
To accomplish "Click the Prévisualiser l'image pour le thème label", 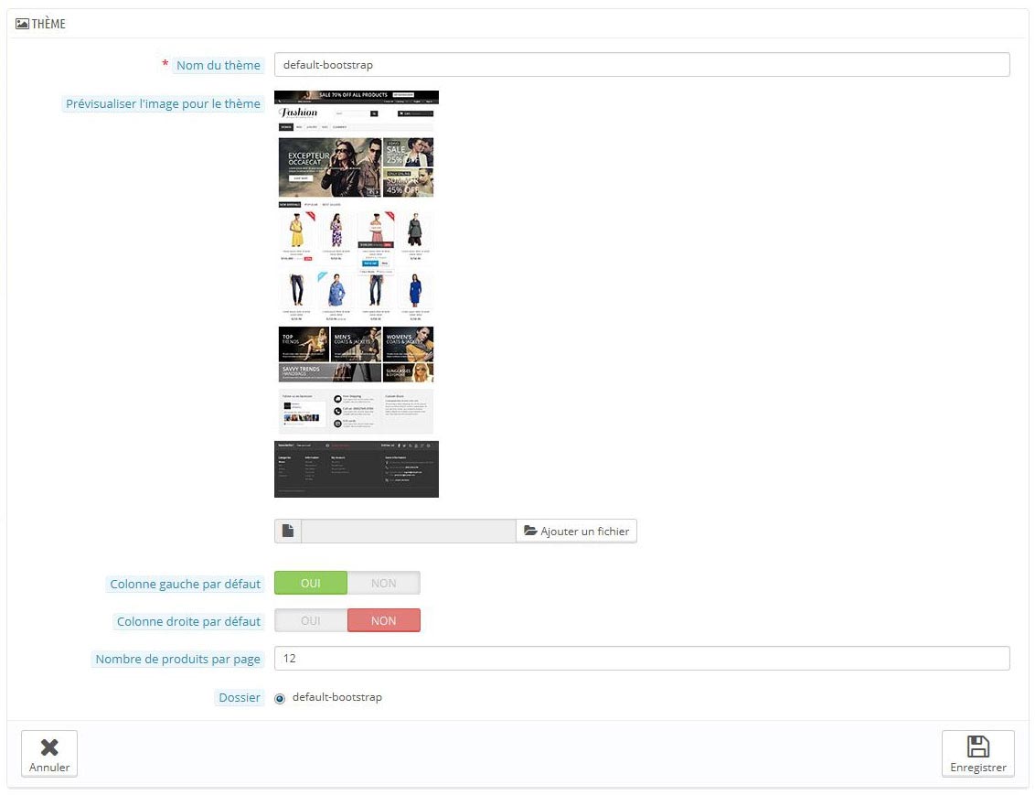I will pos(163,103).
